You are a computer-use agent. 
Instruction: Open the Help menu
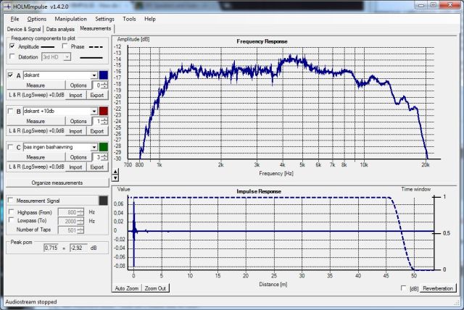[x=150, y=19]
